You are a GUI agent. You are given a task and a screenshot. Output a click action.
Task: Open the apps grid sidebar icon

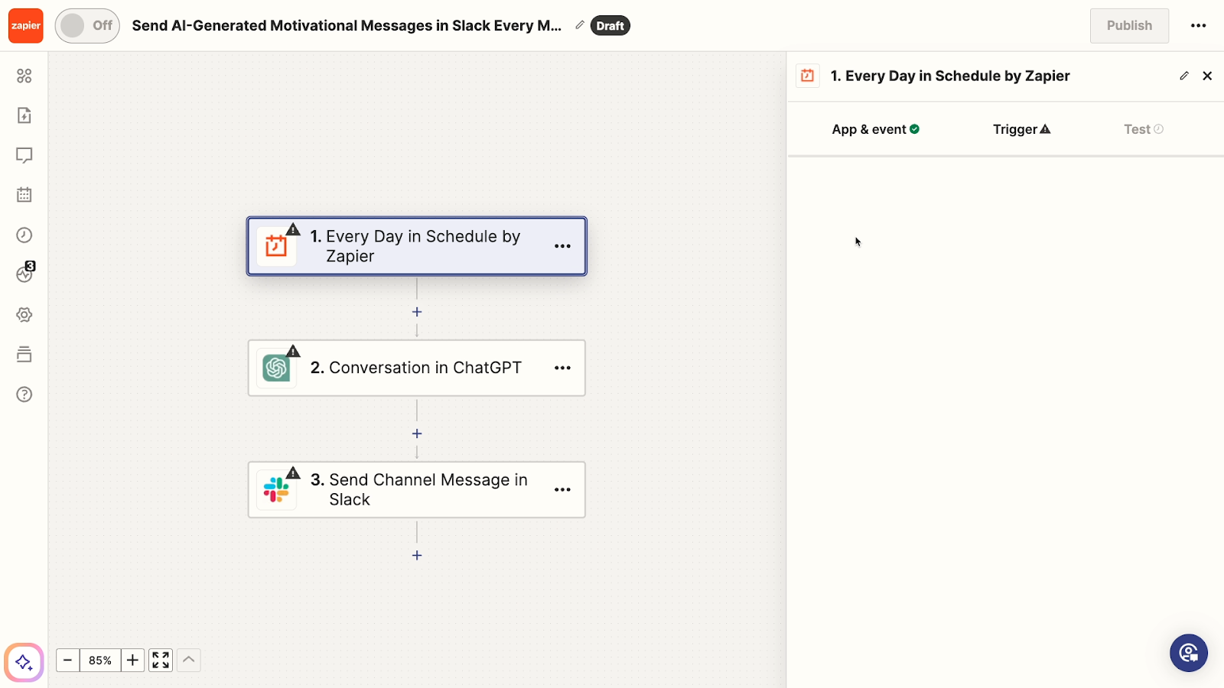24,76
